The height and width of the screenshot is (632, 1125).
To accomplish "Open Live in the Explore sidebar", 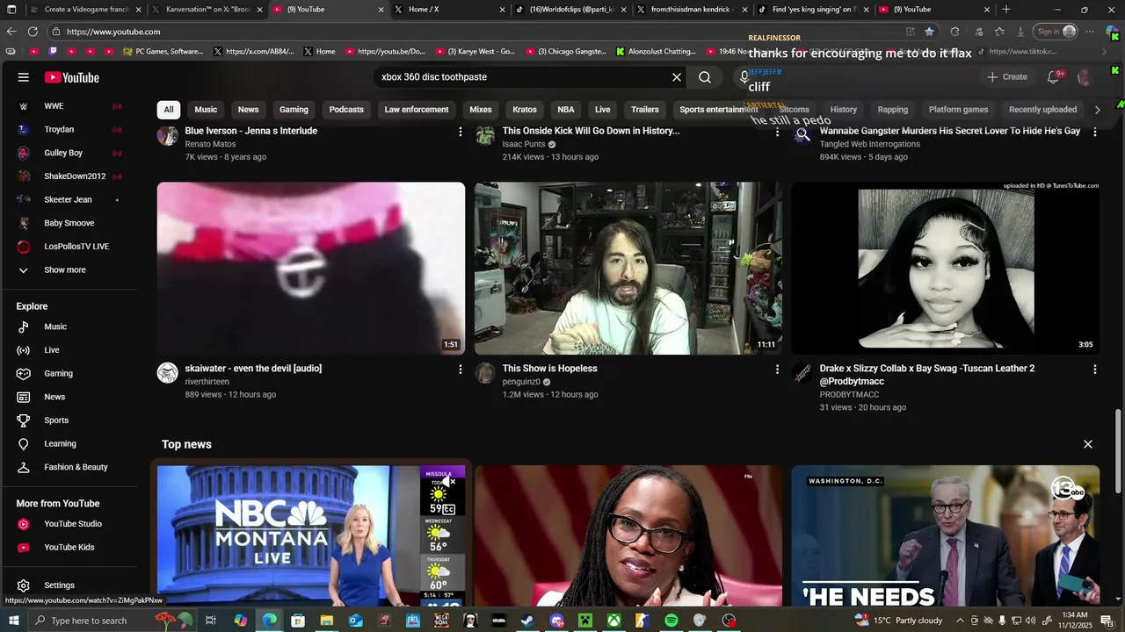I will pos(70,350).
